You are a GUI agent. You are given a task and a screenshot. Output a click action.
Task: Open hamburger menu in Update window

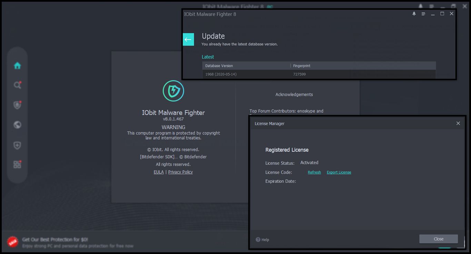(x=423, y=14)
